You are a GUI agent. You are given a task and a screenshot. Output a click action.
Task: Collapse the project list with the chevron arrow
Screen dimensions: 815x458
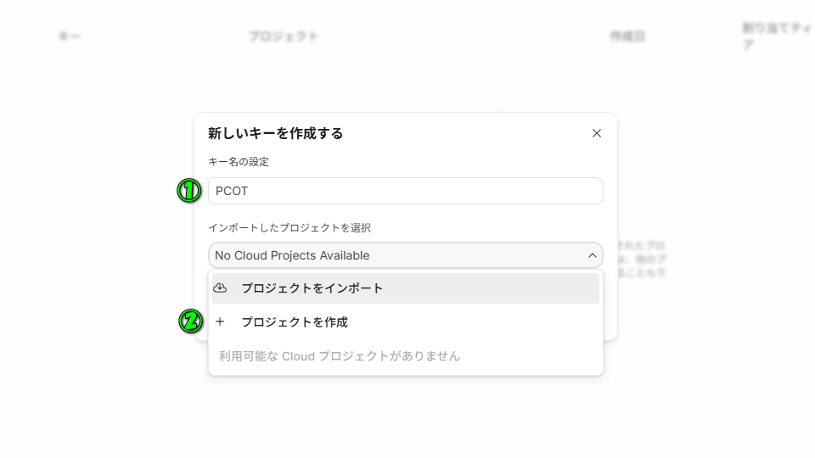click(592, 255)
